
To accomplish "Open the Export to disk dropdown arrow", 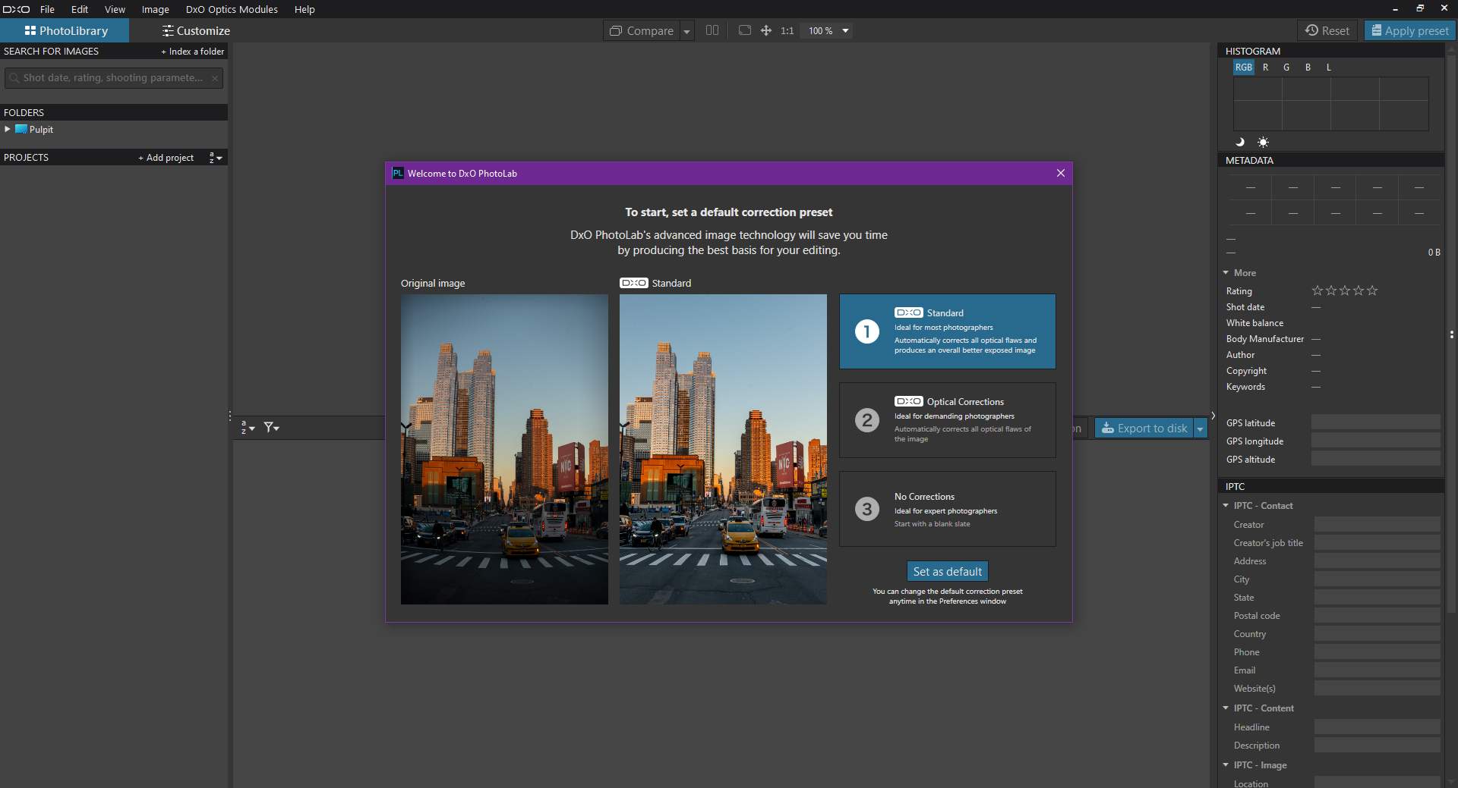I will pyautogui.click(x=1201, y=429).
